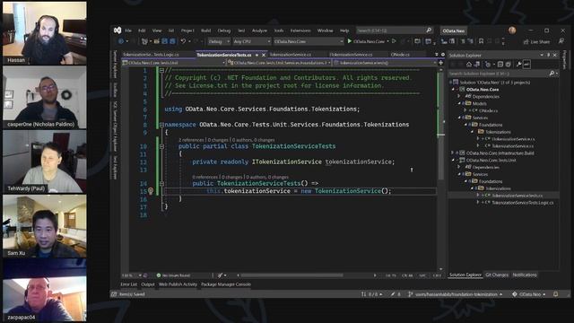The width and height of the screenshot is (574, 323).
Task: Click the Save All toolbar icon
Action: coord(172,41)
